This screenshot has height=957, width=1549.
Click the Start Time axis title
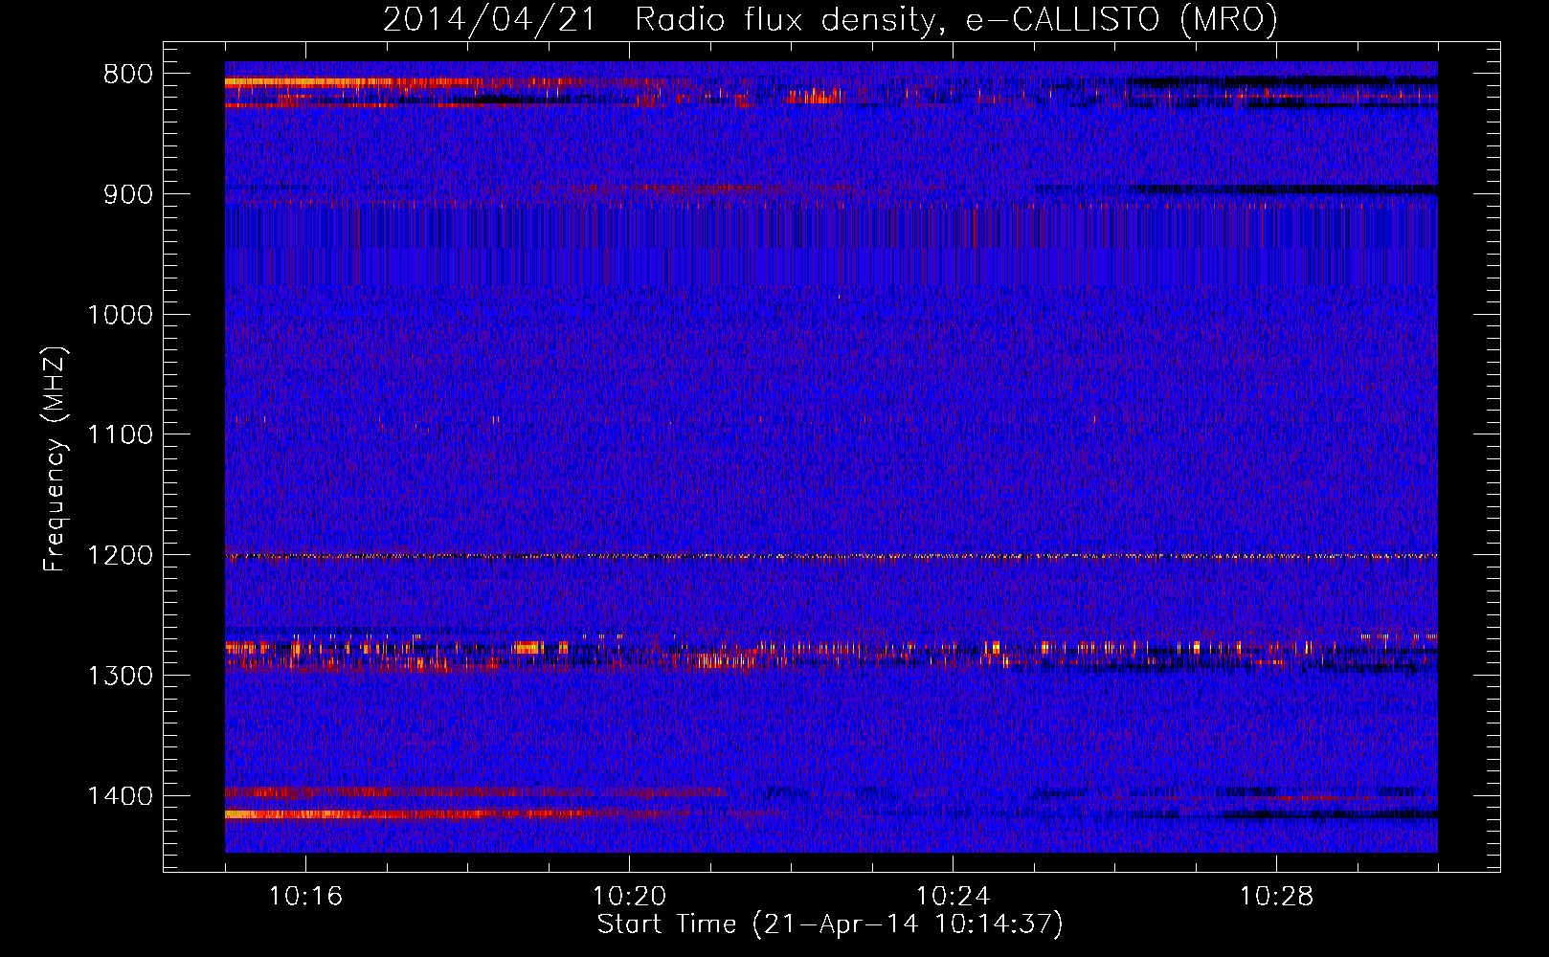(x=830, y=924)
